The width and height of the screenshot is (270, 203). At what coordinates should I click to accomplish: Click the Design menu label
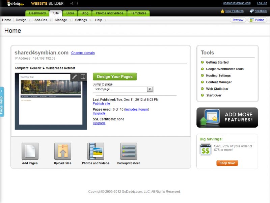[x=21, y=20]
